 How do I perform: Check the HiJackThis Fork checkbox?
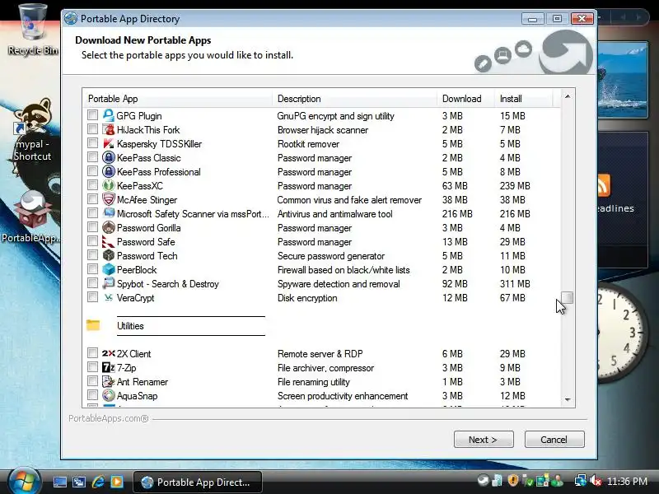tap(92, 128)
